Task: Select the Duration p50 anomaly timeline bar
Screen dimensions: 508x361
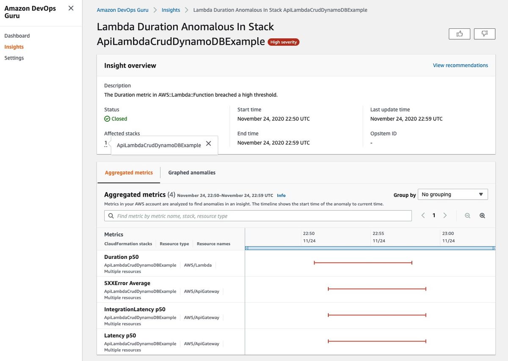Action: click(363, 263)
